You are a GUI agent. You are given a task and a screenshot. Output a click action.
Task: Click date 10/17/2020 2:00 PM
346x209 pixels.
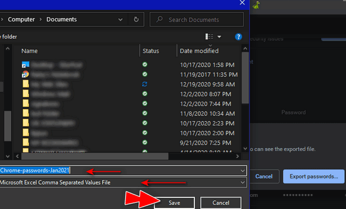(207, 133)
